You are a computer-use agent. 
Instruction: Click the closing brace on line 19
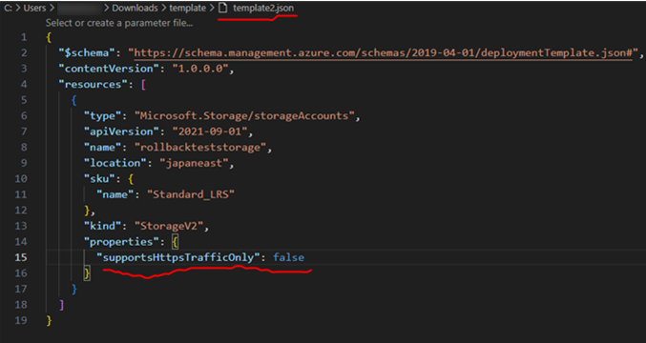[50, 320]
